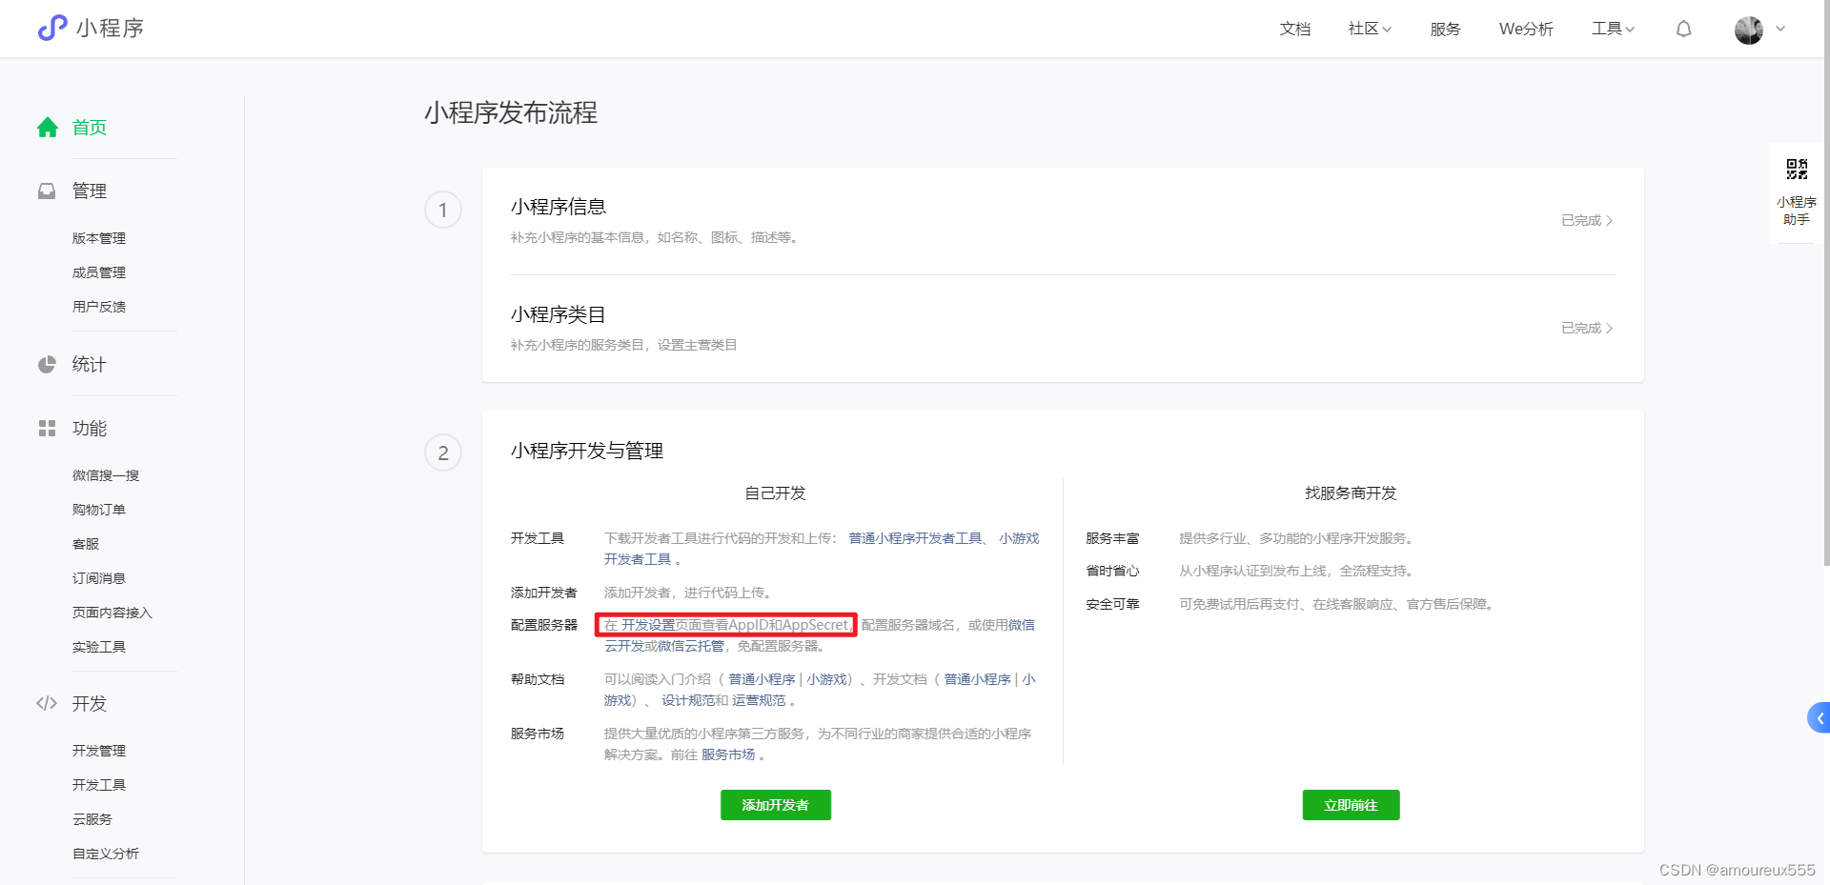
Task: Select 版本管理 in the sidebar
Action: [x=99, y=238]
